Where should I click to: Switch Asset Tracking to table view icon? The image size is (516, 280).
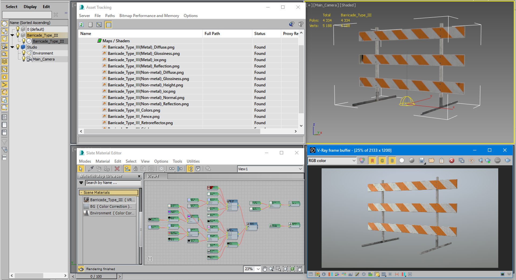point(109,25)
